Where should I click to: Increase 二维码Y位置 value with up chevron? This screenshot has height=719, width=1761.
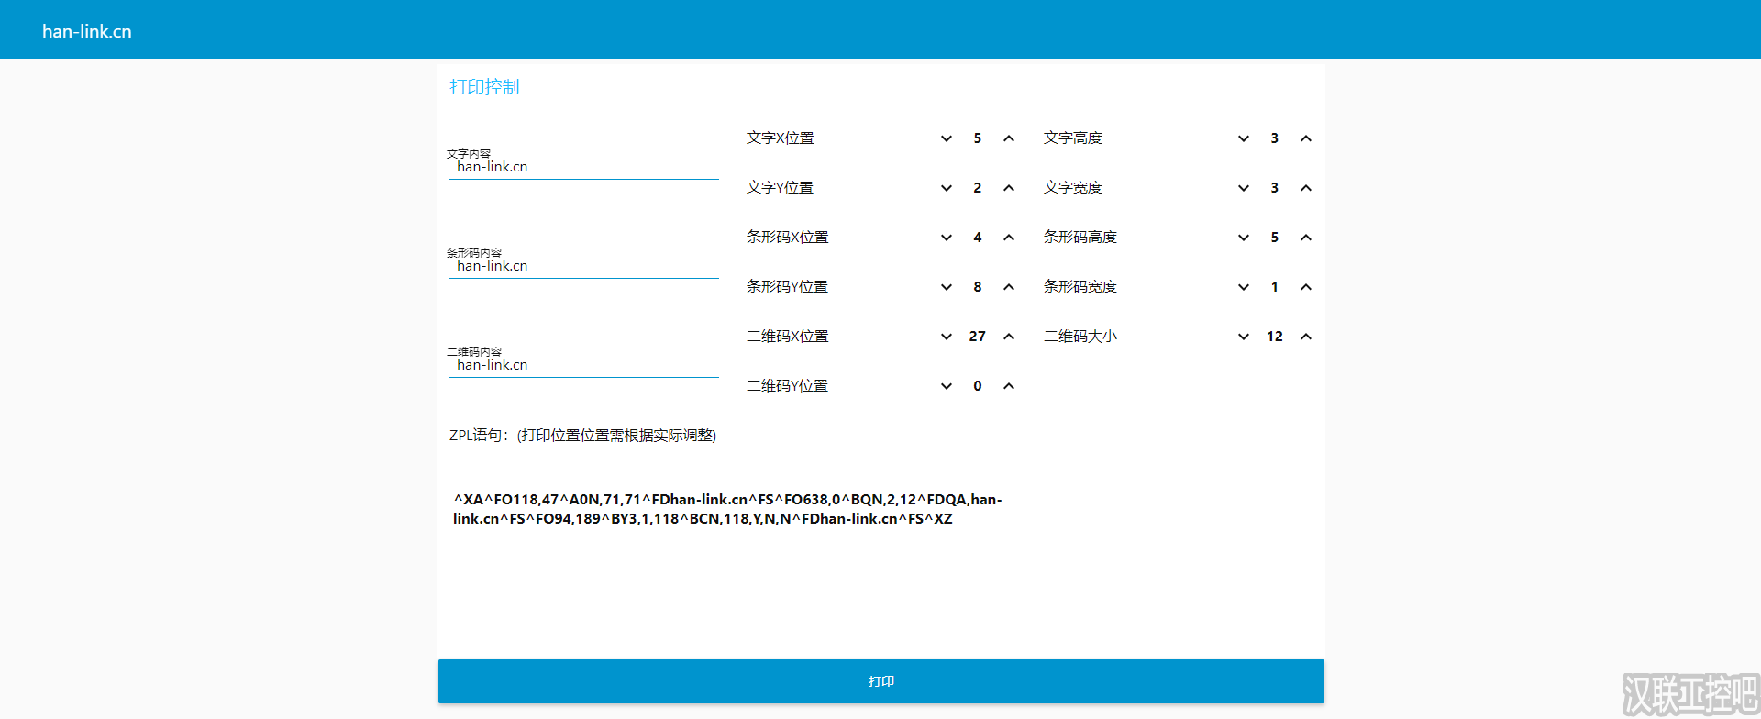(1009, 386)
